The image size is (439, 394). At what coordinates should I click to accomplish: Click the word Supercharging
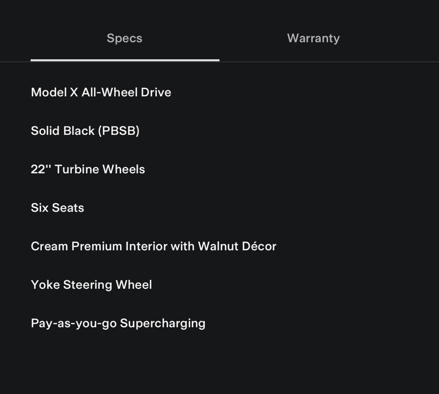pos(163,323)
